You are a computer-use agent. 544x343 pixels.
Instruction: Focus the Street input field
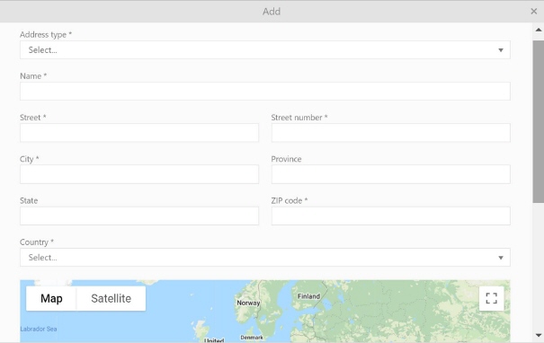click(139, 133)
